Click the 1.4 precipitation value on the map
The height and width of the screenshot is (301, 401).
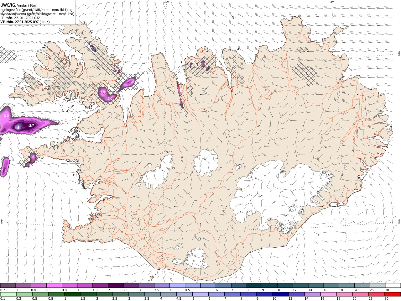pos(132,82)
